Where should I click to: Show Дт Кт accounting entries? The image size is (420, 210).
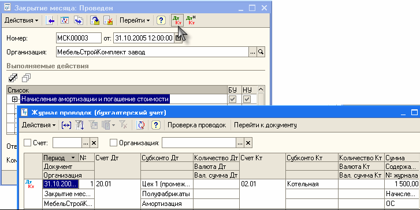pyautogui.click(x=177, y=20)
